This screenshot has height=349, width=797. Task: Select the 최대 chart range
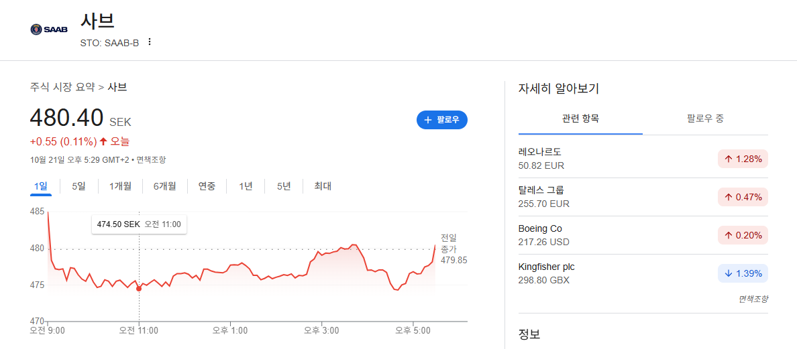click(323, 186)
